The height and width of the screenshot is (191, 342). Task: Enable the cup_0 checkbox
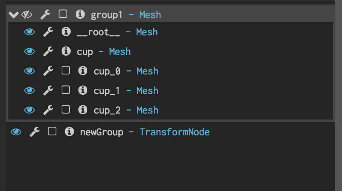click(66, 71)
